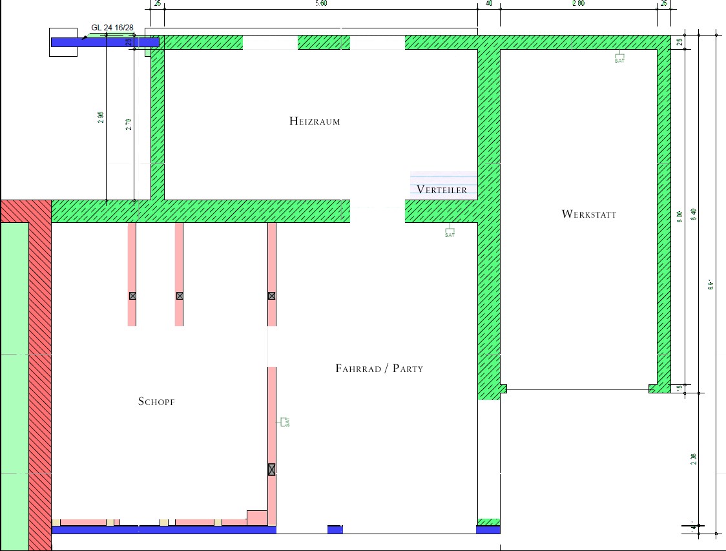Viewport: 726px width, 551px height.
Task: Click the SAT symbol below Verteiler
Action: (450, 232)
